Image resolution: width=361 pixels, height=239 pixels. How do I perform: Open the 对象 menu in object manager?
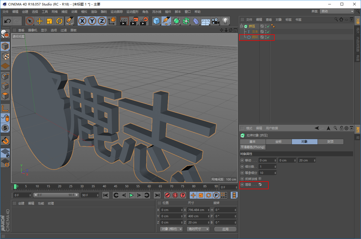[x=279, y=20]
